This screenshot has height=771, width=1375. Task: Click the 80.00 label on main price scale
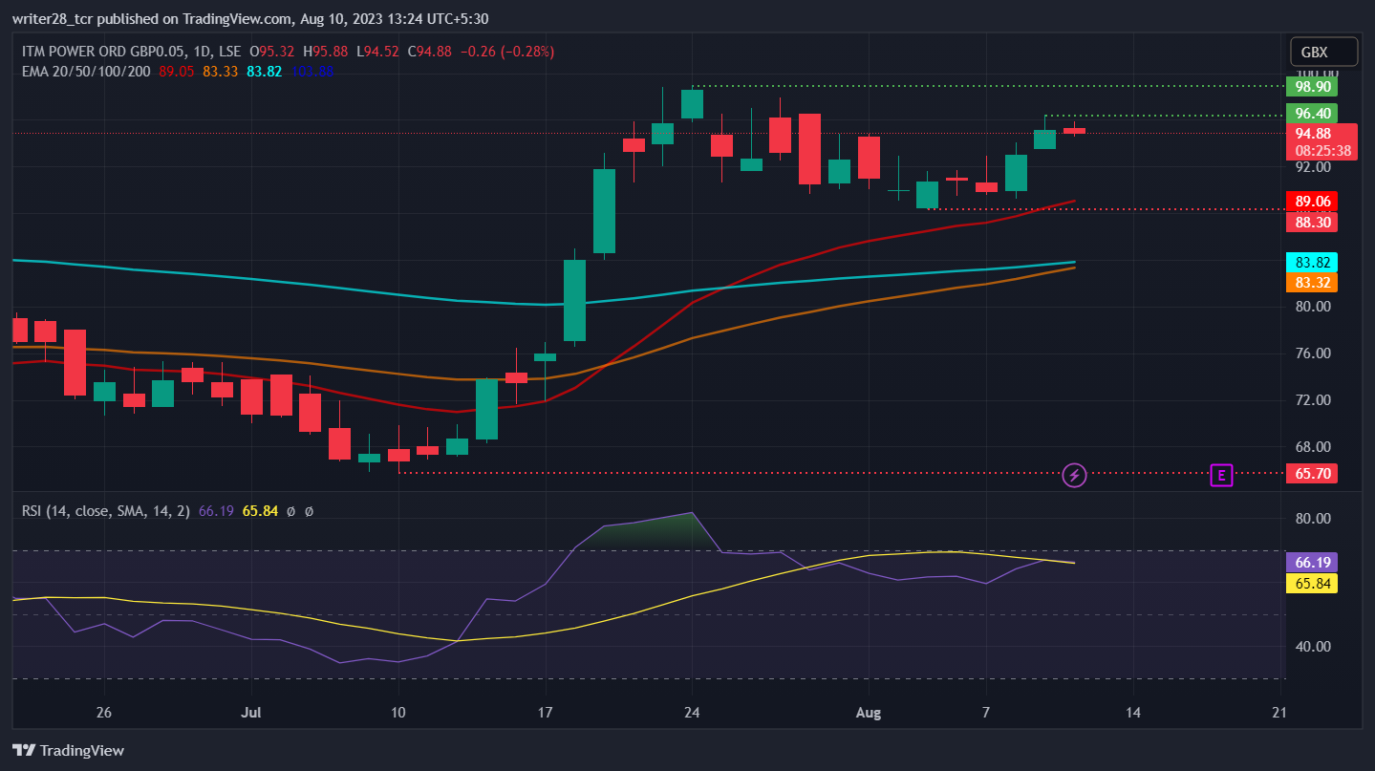1311,307
